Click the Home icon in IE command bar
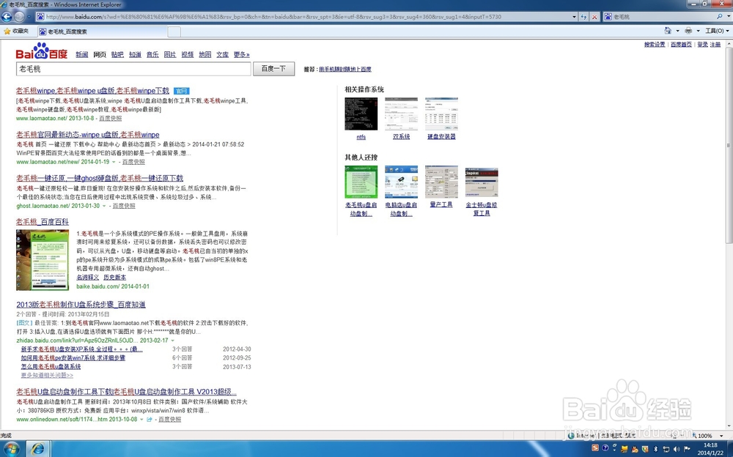Image resolution: width=733 pixels, height=457 pixels. [x=668, y=30]
